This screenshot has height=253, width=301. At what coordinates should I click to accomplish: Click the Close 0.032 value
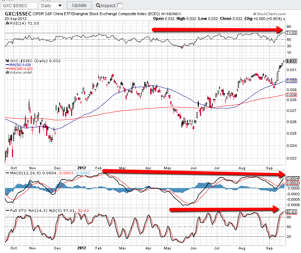tap(231, 19)
